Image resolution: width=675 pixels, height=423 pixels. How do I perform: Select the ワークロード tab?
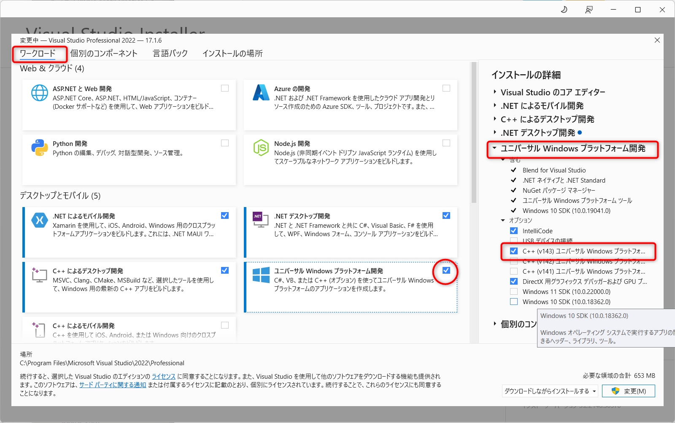pos(38,54)
